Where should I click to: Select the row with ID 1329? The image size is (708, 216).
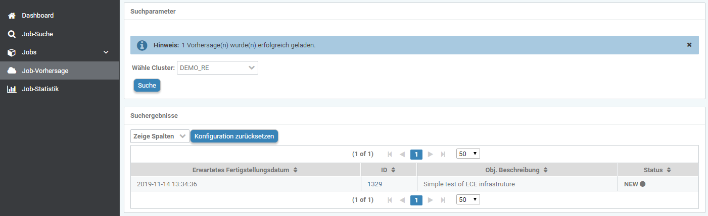coord(374,184)
